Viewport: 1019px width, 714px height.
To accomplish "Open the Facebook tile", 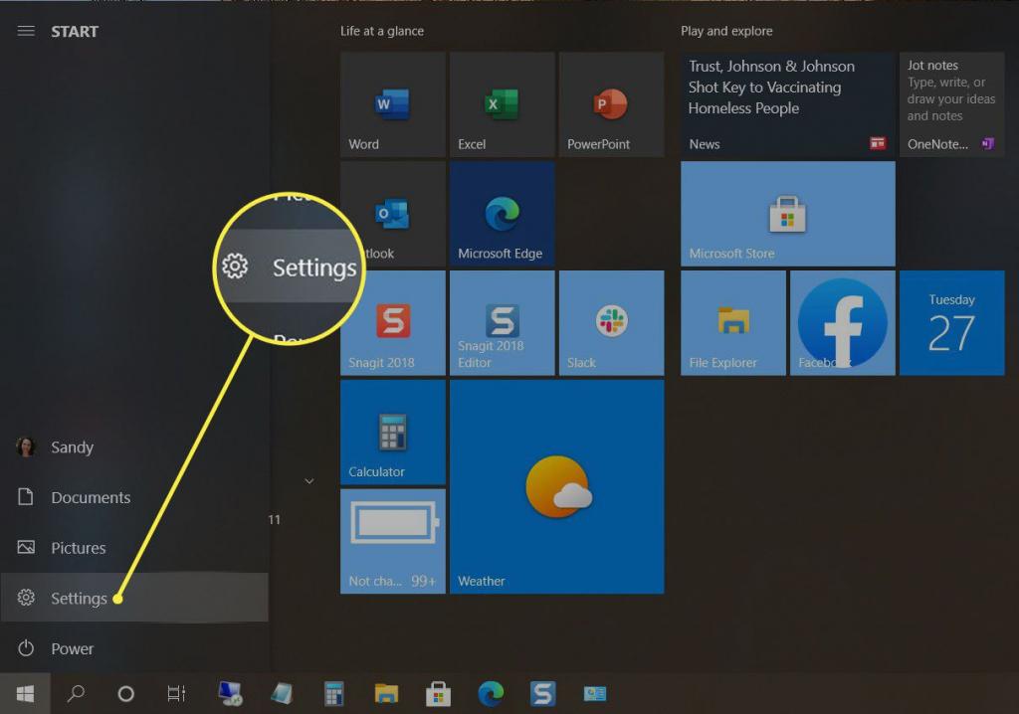I will pyautogui.click(x=842, y=323).
